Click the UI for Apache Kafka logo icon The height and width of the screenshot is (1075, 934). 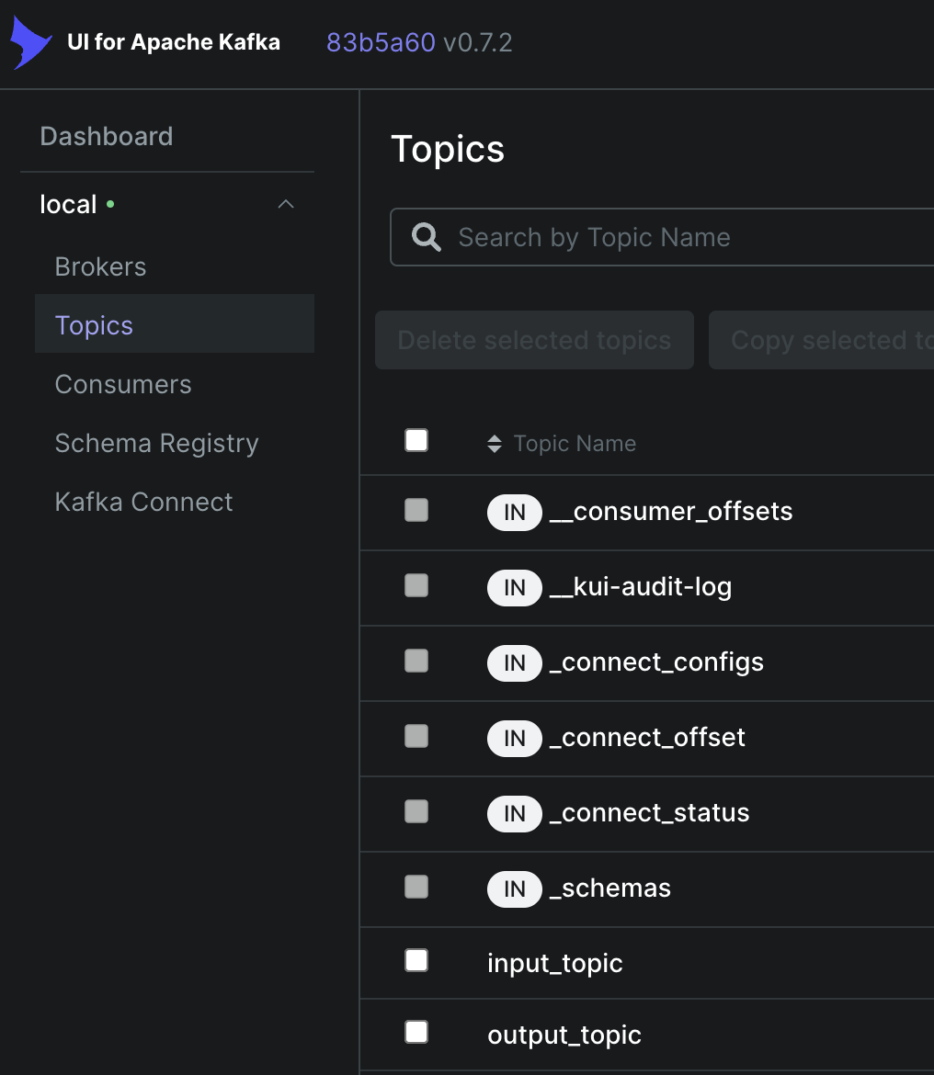tap(31, 42)
